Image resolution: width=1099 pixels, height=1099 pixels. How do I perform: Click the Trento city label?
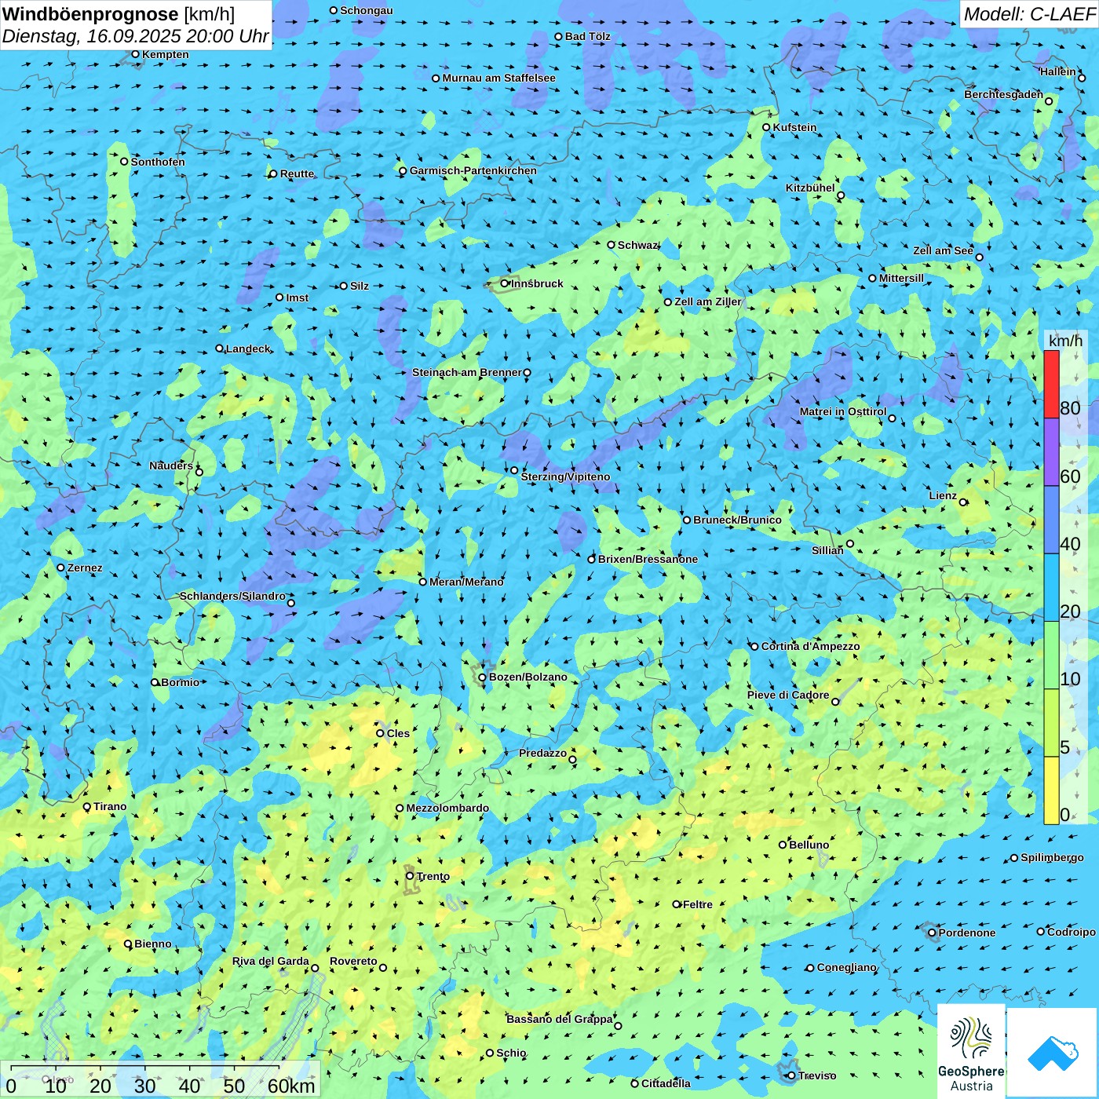point(433,876)
